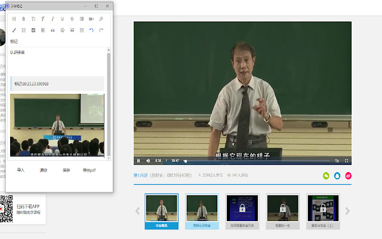382x239 pixels.
Task: Enter fullscreen video mode
Action: (346, 161)
